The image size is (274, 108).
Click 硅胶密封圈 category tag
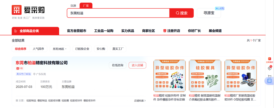point(54,101)
